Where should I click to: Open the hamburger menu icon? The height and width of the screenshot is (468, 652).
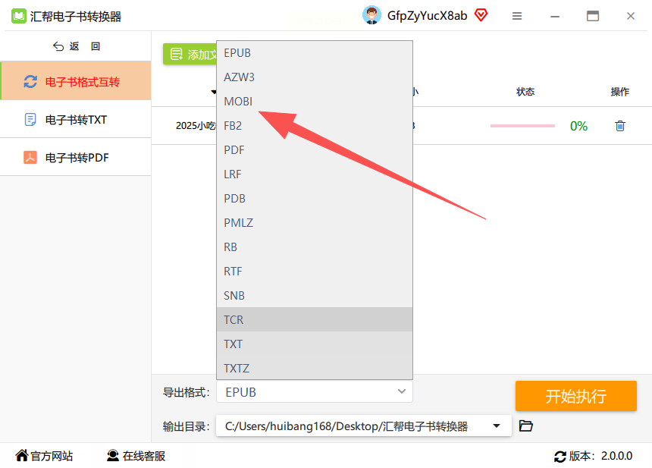(x=517, y=16)
